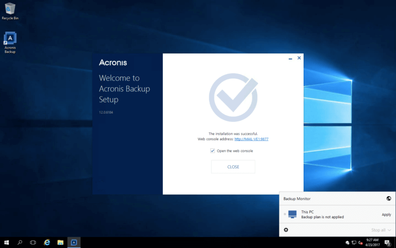This screenshot has width=396, height=248.
Task: Expand the Stop all dropdown chevron
Action: tap(389, 230)
